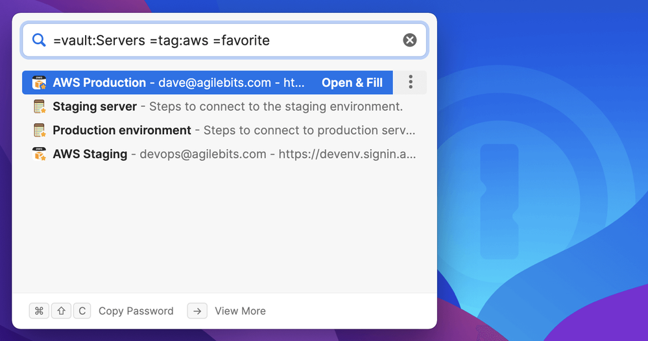This screenshot has width=648, height=341.
Task: Click the Command key shortcut icon
Action: pos(39,311)
